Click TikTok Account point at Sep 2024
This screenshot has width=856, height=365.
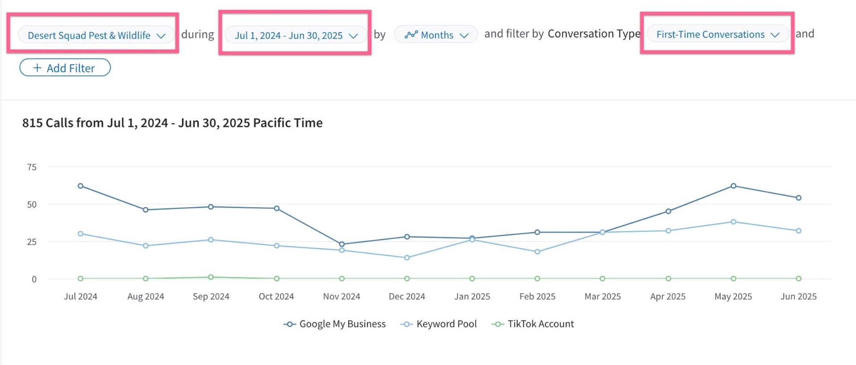[211, 277]
